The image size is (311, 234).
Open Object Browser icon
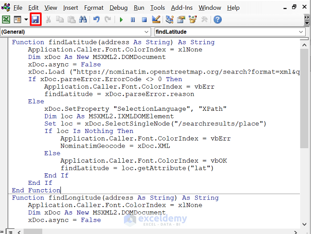click(x=192, y=19)
